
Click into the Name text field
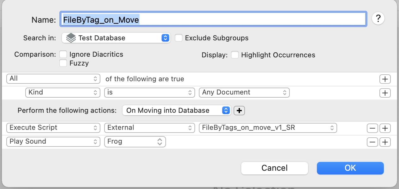point(213,20)
